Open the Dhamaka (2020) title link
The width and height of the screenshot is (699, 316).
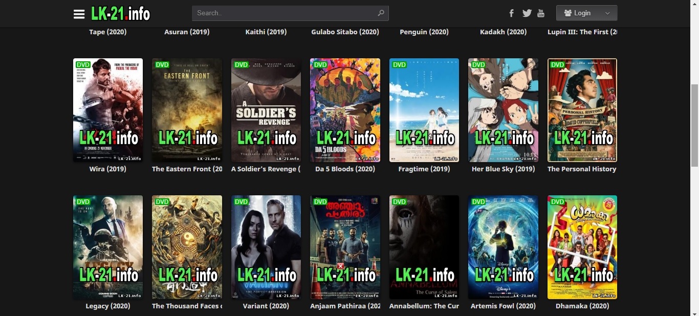coord(582,306)
